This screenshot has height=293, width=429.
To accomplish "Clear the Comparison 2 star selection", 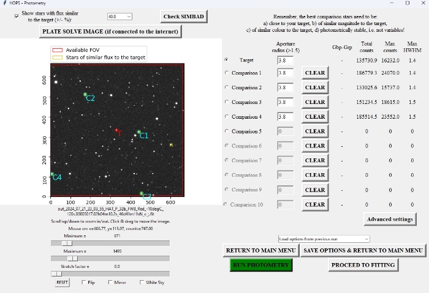I will (x=315, y=87).
